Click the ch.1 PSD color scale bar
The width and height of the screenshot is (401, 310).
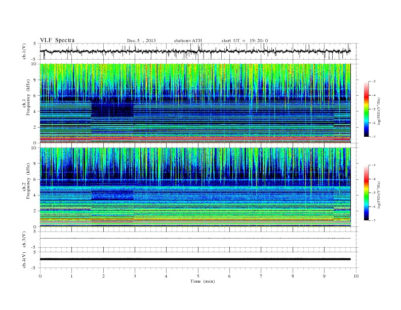click(366, 109)
